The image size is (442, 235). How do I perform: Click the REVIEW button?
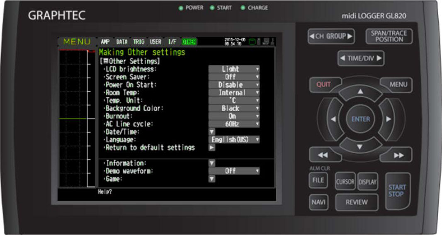[357, 202]
